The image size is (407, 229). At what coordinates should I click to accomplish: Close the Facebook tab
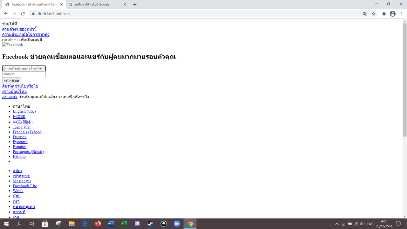pos(61,4)
